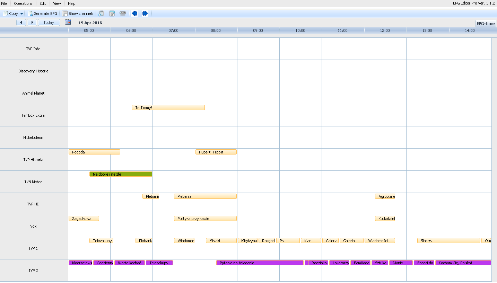The image size is (497, 283).
Task: Select the Hubert i Hipolit programme
Action: click(x=216, y=152)
